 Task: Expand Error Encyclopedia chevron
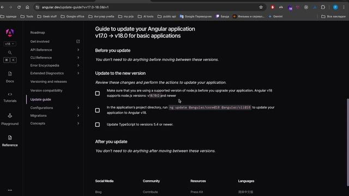click(78, 65)
